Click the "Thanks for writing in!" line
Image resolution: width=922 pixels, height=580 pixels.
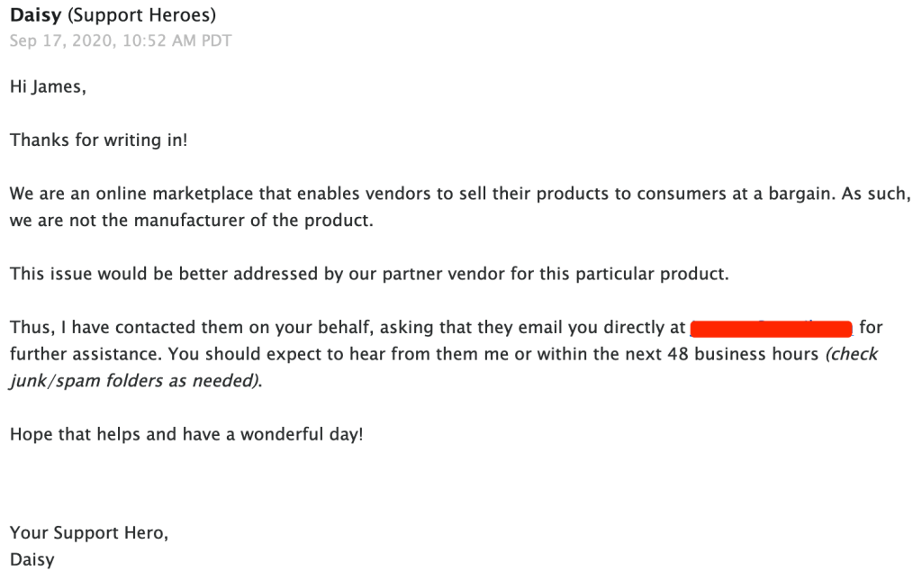[98, 140]
